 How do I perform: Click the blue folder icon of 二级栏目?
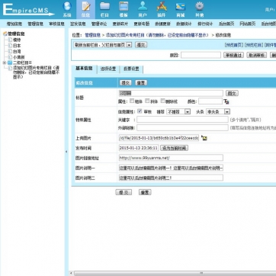pyautogui.click(x=10, y=63)
